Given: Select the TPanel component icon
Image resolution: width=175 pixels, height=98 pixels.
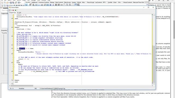Looking at the screenshot, I should (x=73, y=5).
